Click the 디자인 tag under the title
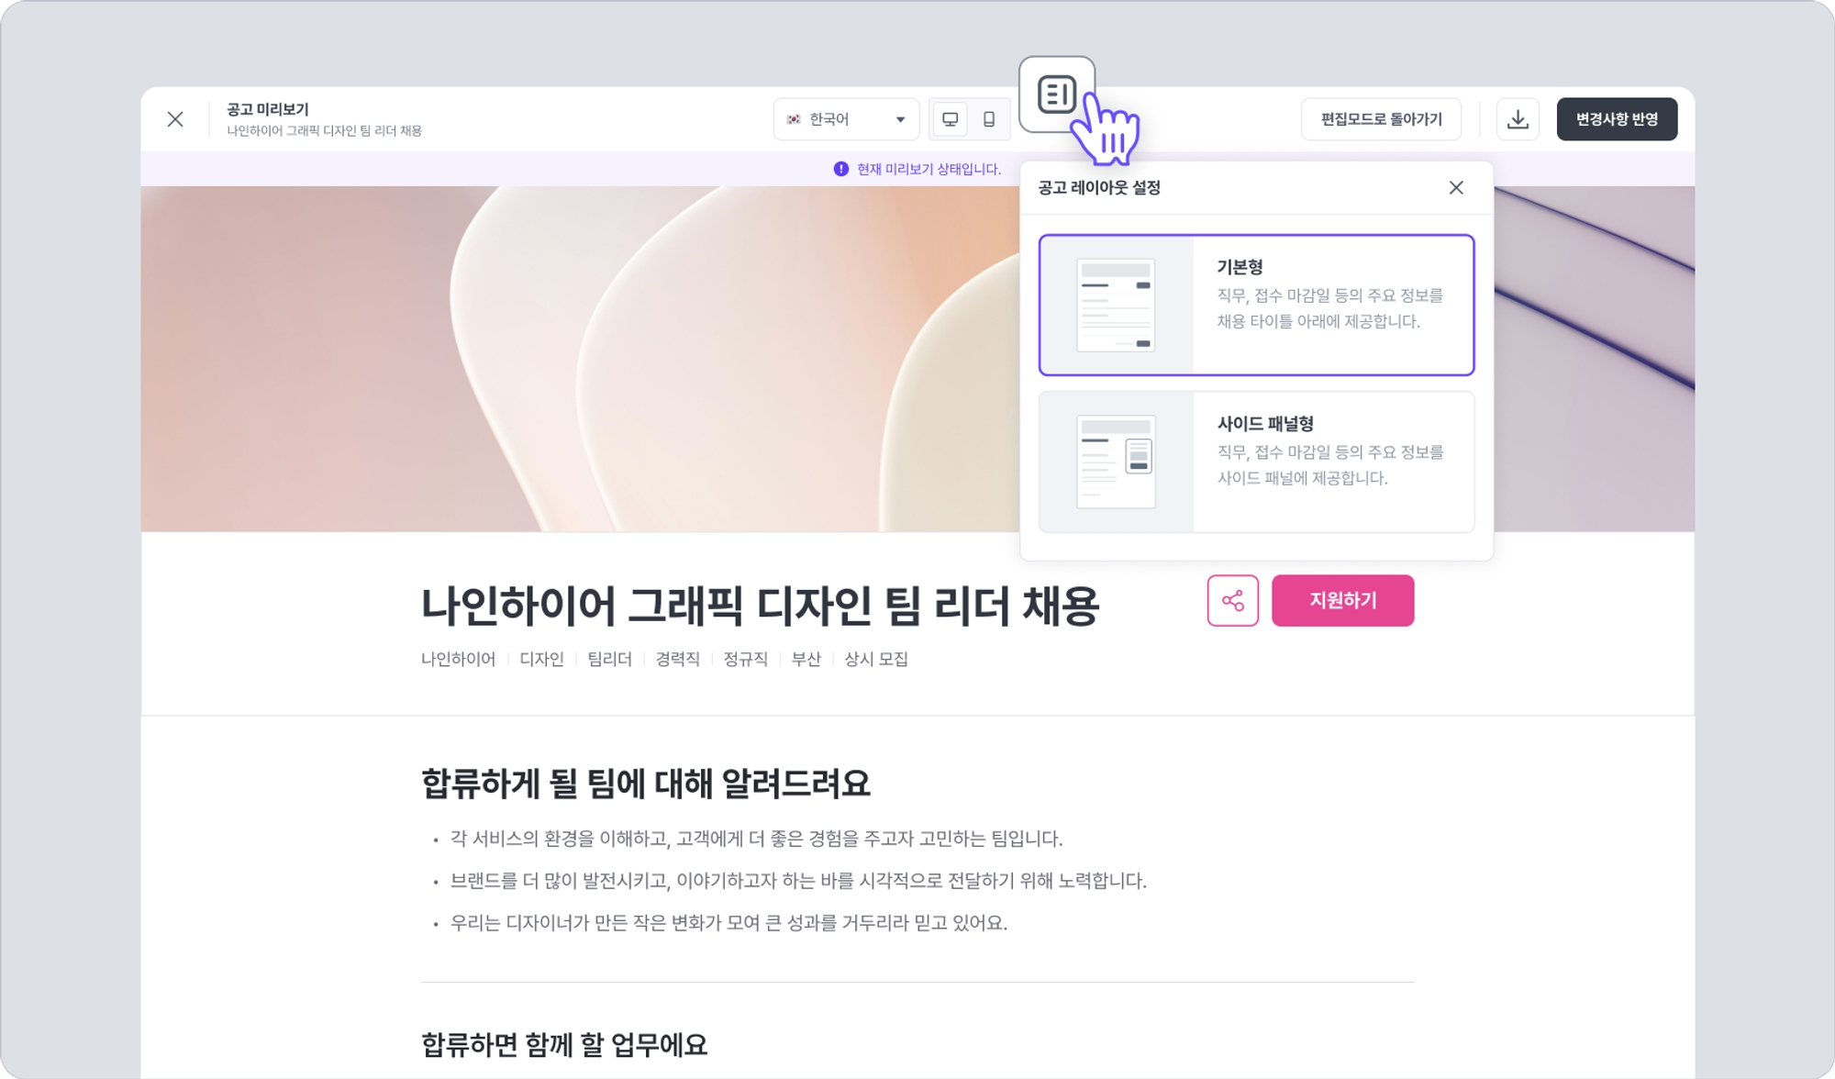The height and width of the screenshot is (1079, 1835). (541, 659)
